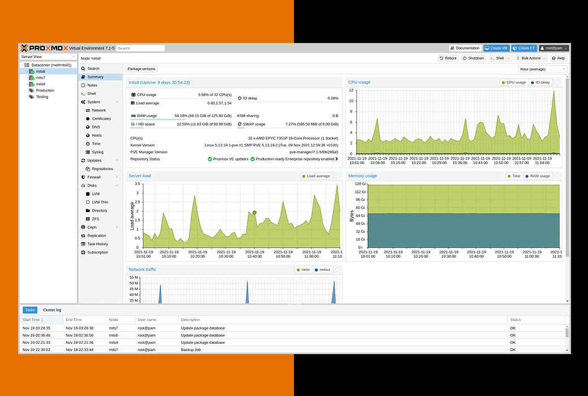Select node mits6 in the server tree
This screenshot has height=396, width=588.
[x=49, y=71]
